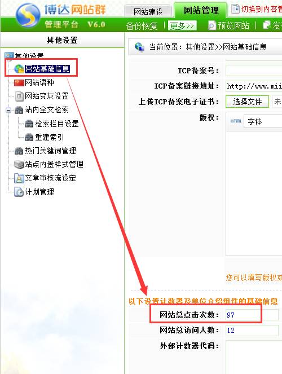
Task: Click the ICP备案号 text field
Action: 254,71
